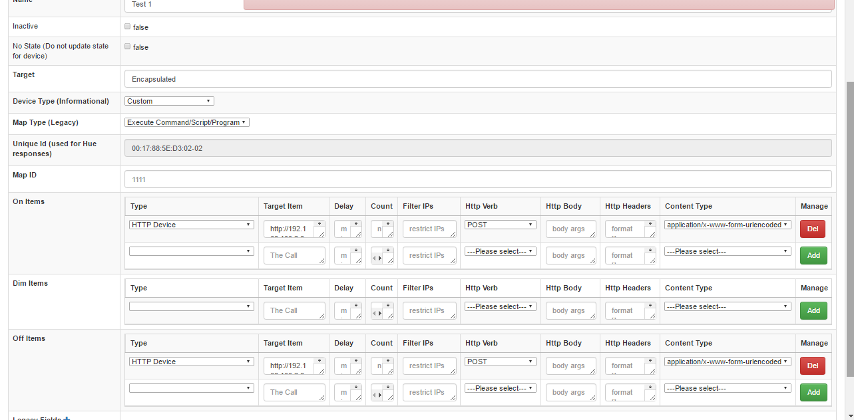854x420 pixels.
Task: Click the Target field containing Encapsulated
Action: (478, 79)
